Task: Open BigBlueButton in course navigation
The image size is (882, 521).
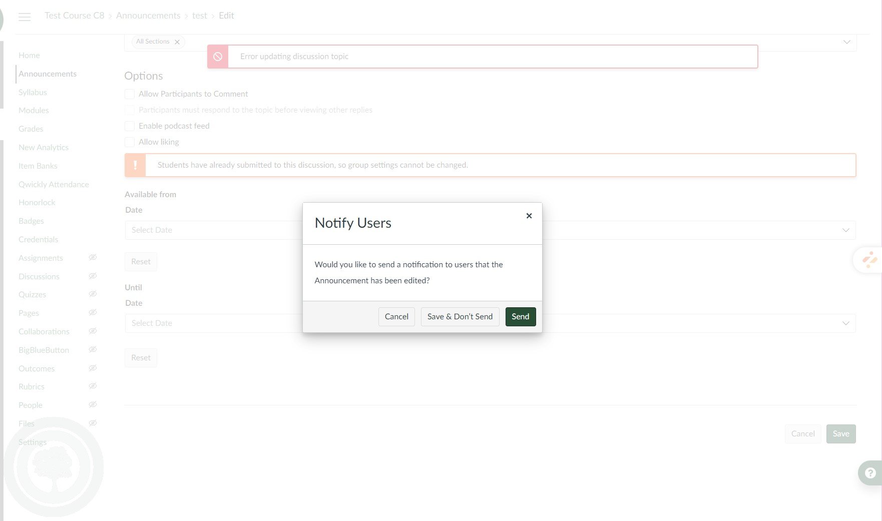Action: pos(44,350)
